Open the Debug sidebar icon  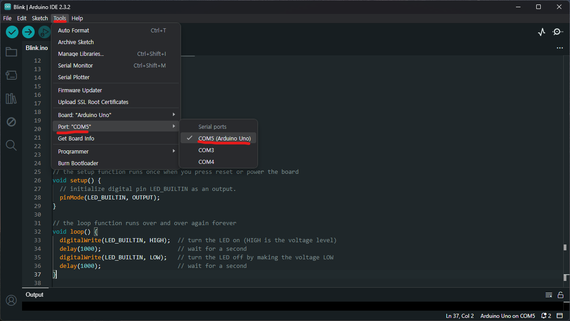click(11, 122)
